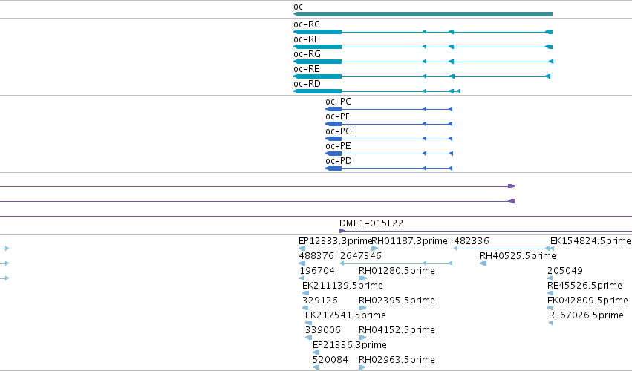Click arrow glyph under 329126
632x371 pixels.
coord(305,308)
